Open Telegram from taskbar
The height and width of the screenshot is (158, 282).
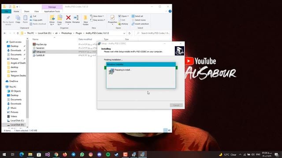tap(74, 154)
